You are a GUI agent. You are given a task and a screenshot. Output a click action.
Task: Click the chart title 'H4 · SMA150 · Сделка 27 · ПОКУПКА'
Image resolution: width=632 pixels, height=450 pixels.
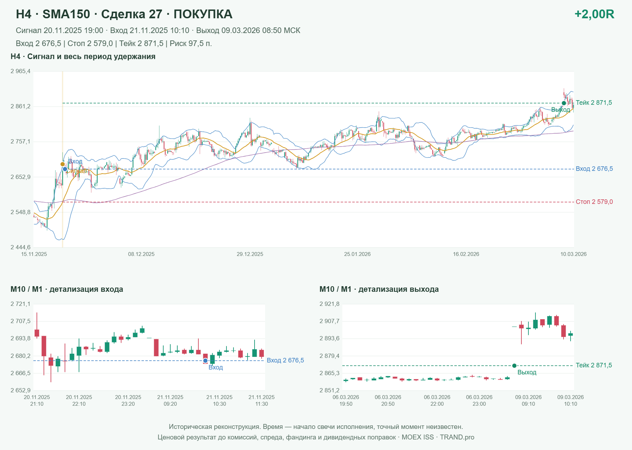coord(124,14)
